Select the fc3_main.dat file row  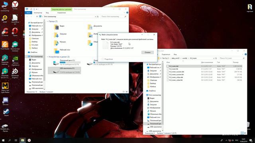click(204, 66)
